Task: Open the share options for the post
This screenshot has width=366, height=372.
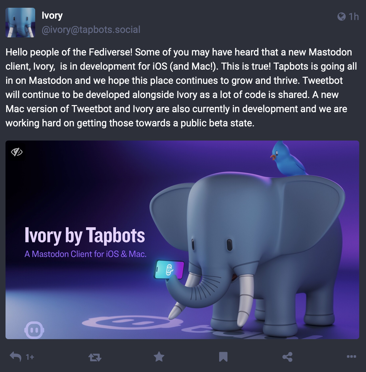Action: pyautogui.click(x=287, y=357)
